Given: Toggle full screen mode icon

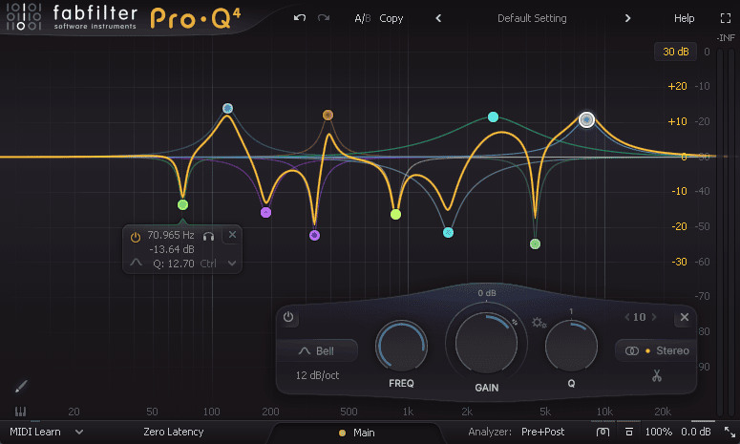Looking at the screenshot, I should pos(726,18).
